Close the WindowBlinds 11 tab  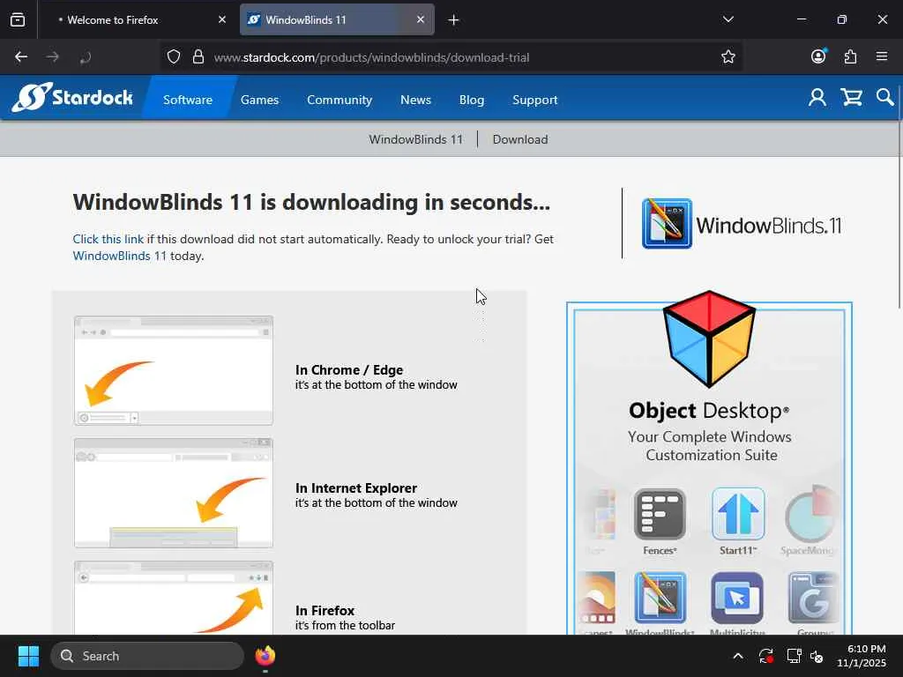tap(421, 19)
